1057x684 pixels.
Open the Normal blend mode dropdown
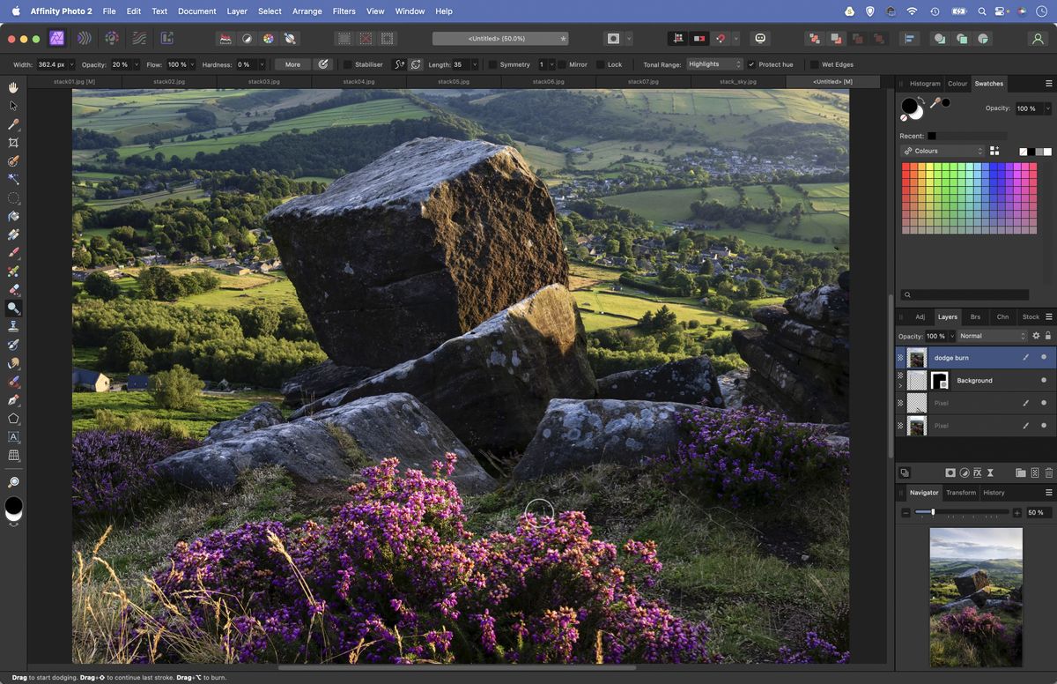[x=993, y=336]
